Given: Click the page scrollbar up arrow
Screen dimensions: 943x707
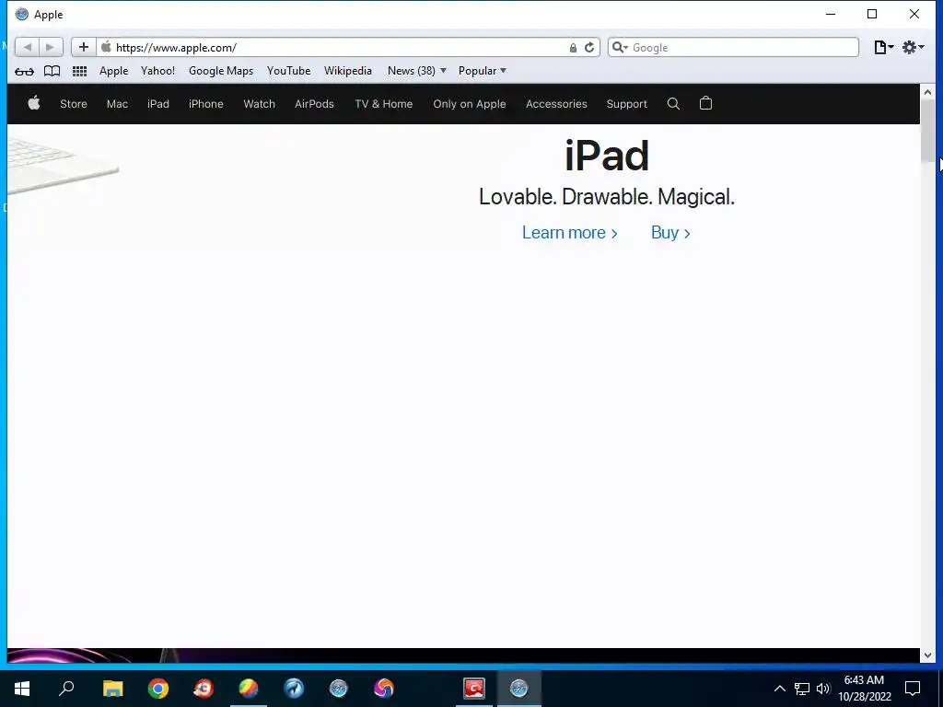Looking at the screenshot, I should (x=927, y=92).
